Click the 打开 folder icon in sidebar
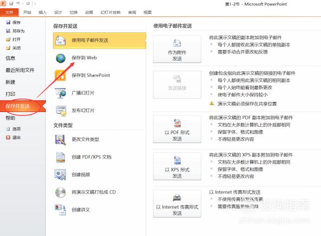This screenshot has width=321, height=236. (x=8, y=39)
